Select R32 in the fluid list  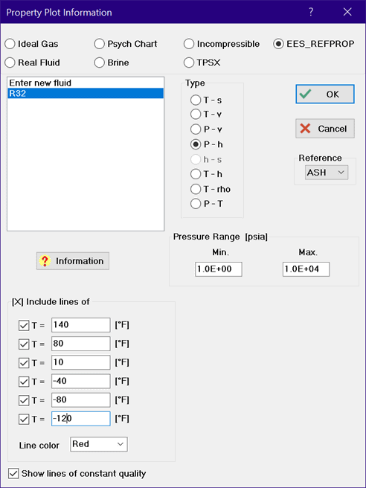pyautogui.click(x=86, y=94)
